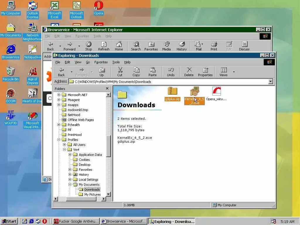
Task: Delete the selected files
Action: [x=189, y=72]
